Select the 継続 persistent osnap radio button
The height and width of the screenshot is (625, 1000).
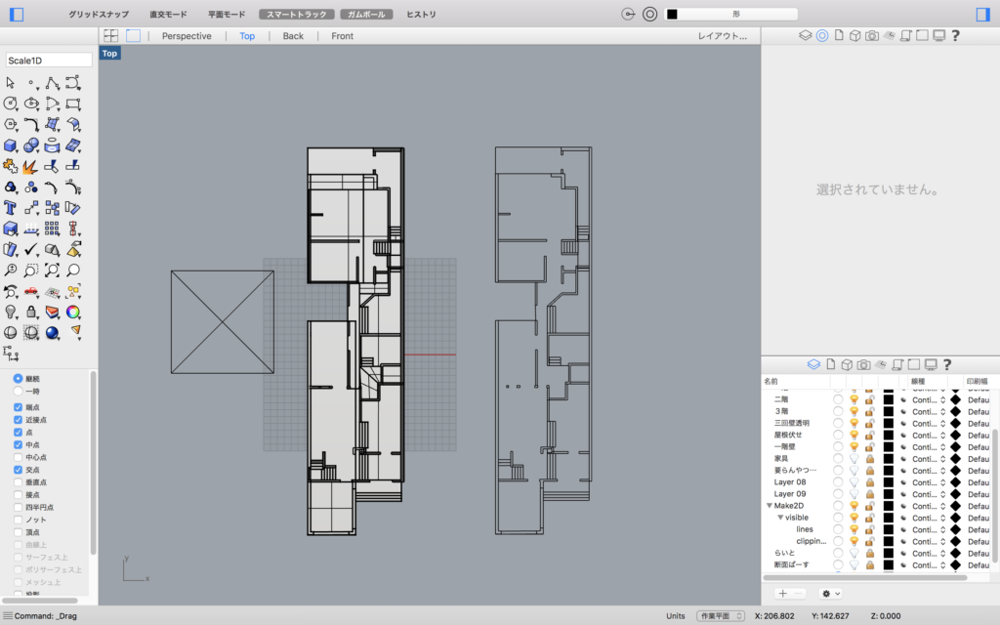pyautogui.click(x=18, y=379)
